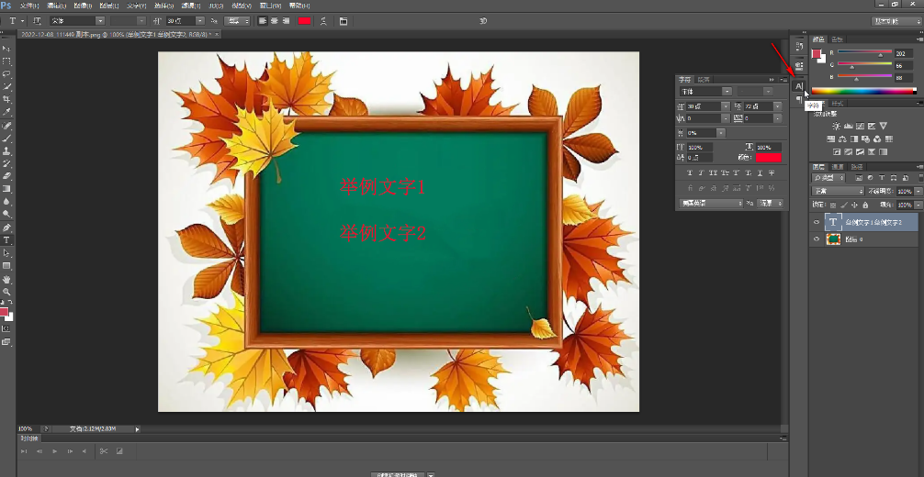Select the History Brush tool
Viewport: 924px width, 477px height.
(x=6, y=163)
